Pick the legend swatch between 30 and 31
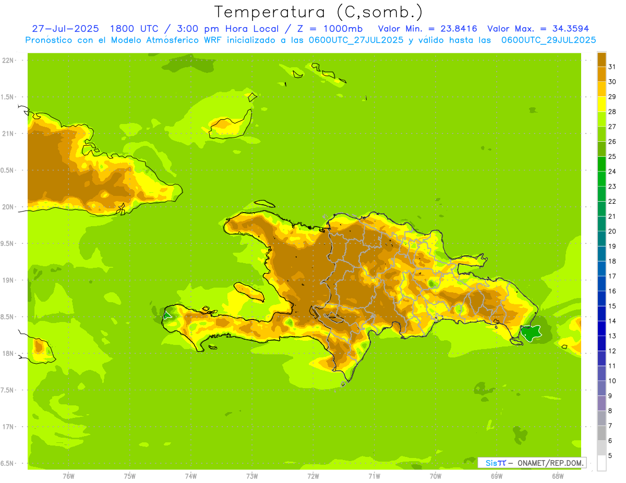 [x=601, y=74]
